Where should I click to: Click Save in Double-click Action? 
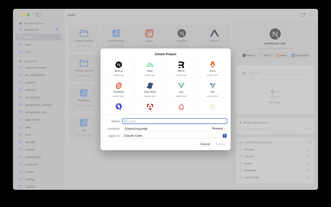(307, 129)
